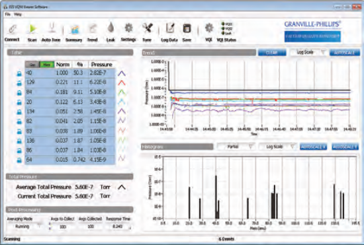This screenshot has width=364, height=245.
Task: Click the Connect toolbar icon
Action: click(x=12, y=30)
